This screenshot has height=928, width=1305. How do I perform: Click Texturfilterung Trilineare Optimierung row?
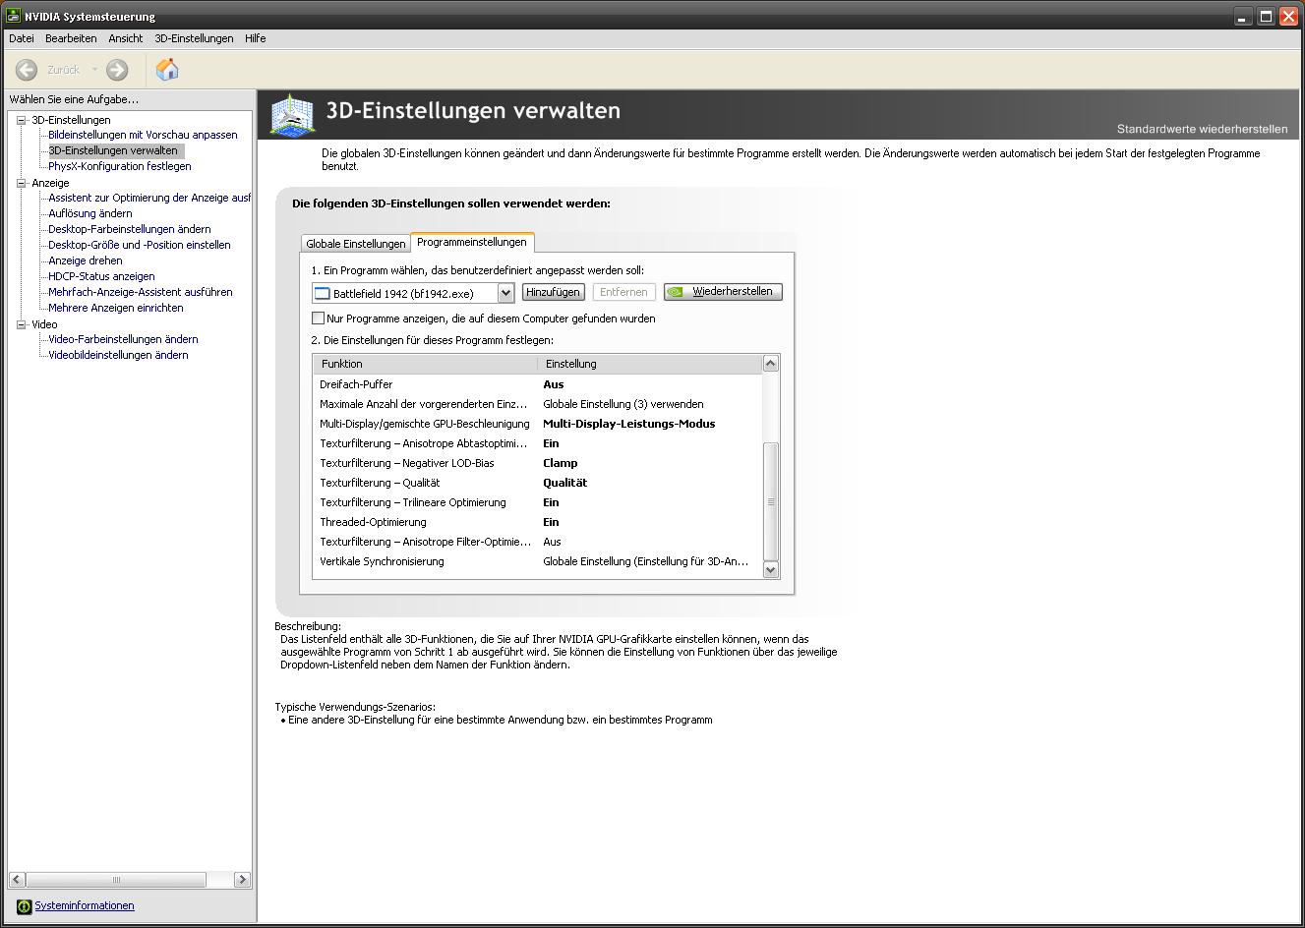(538, 502)
